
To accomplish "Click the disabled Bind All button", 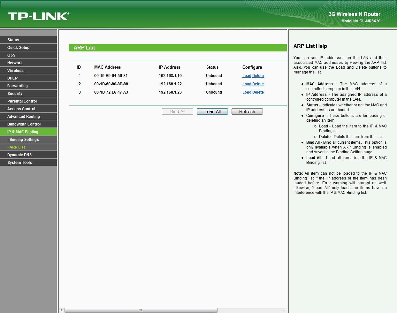I will coord(178,111).
